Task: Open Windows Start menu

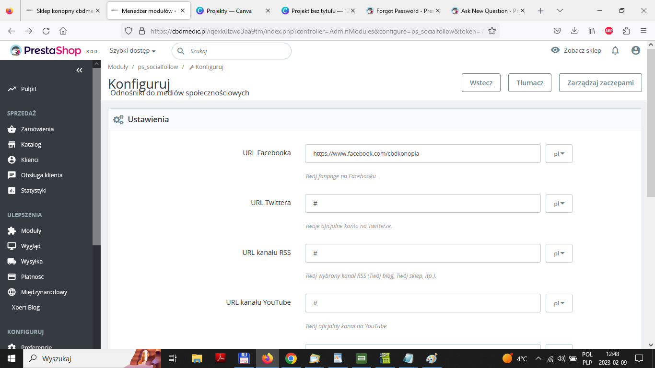Action: (x=12, y=358)
